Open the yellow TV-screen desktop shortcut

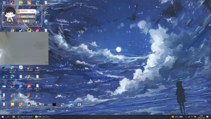(x=29, y=30)
